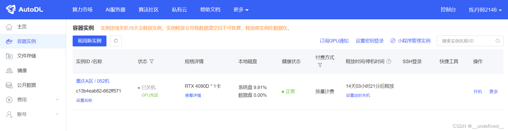Image resolution: width=508 pixels, height=131 pixels.
Task: Refresh the instance list
Action: (116, 41)
